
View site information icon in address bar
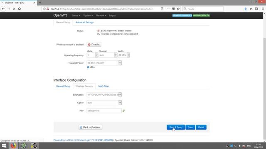tap(44, 9)
